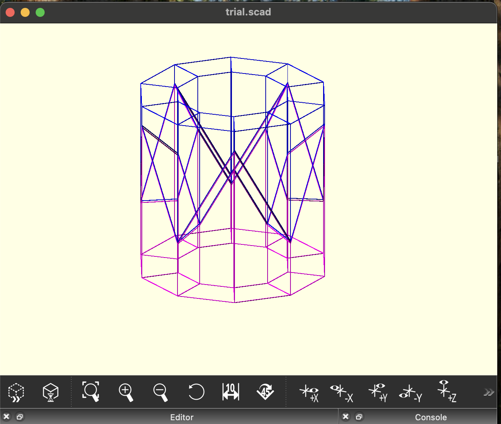
Task: Switch to the -X side view
Action: (342, 393)
